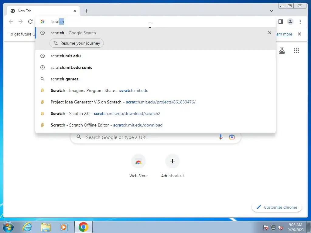The image size is (311, 233).
Task: Open the Search Labs flask icon
Action: [x=282, y=51]
